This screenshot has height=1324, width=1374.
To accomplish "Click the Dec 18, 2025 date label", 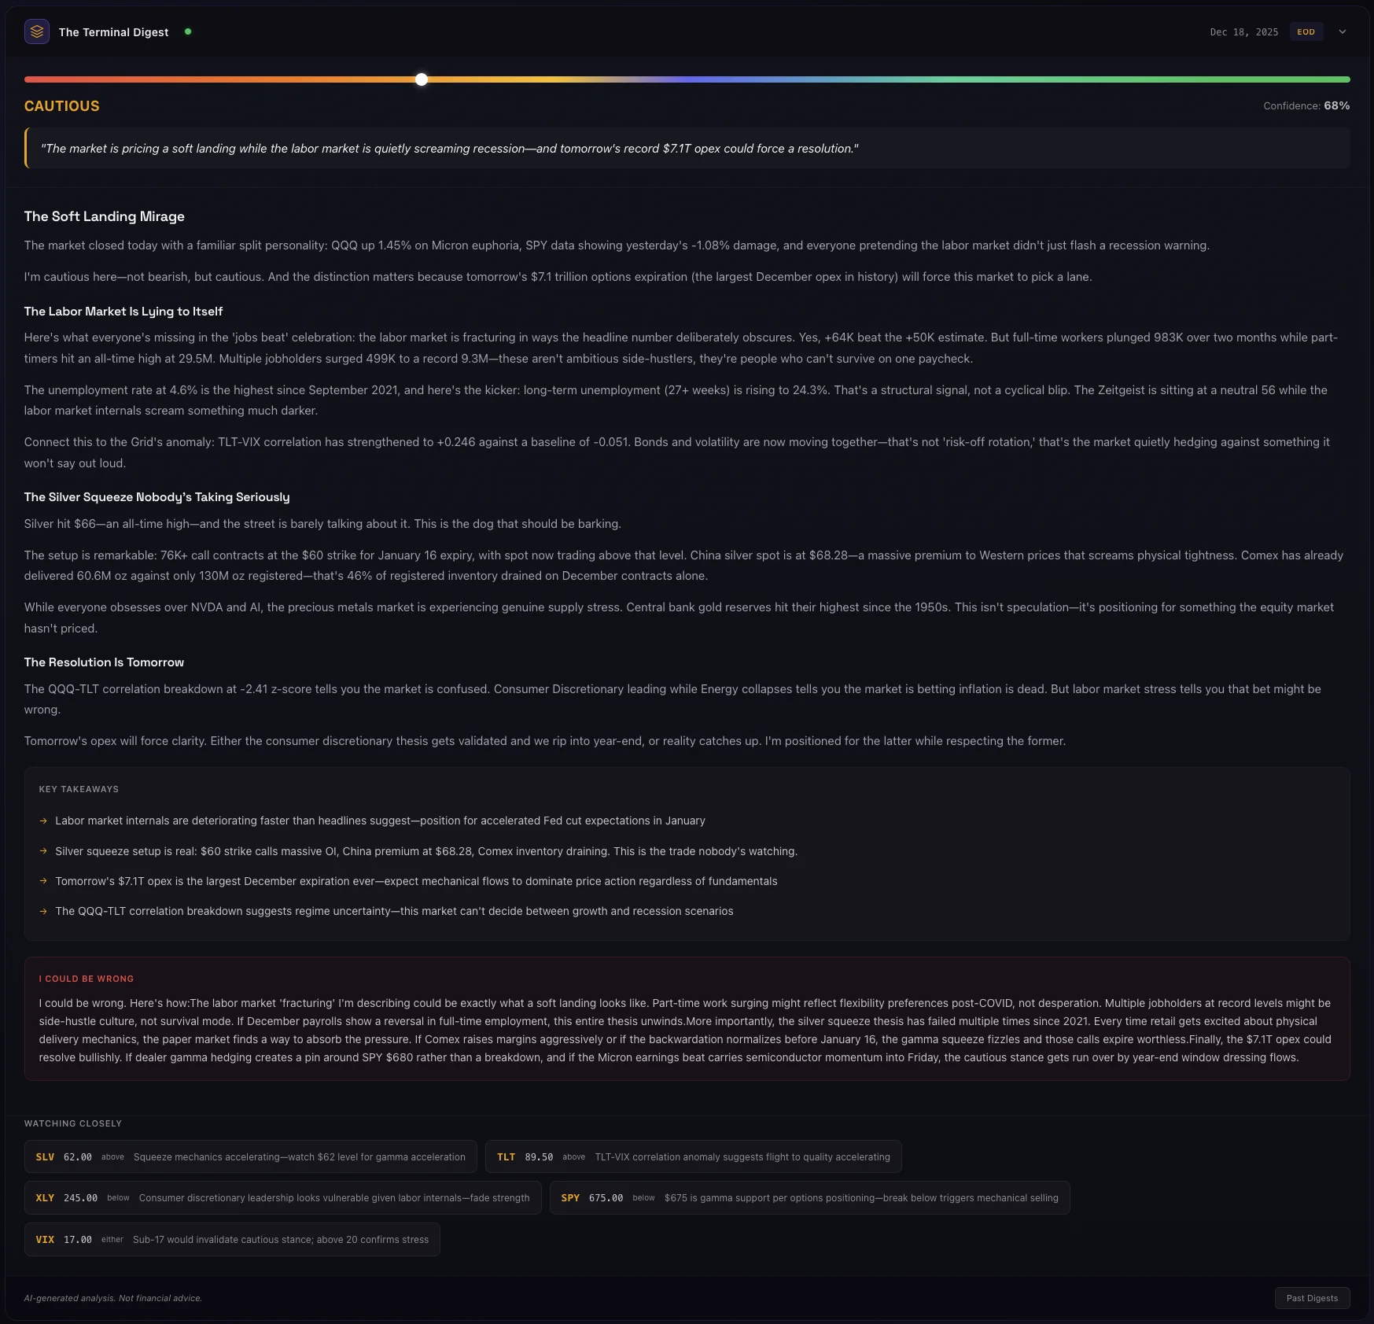I will [x=1243, y=31].
